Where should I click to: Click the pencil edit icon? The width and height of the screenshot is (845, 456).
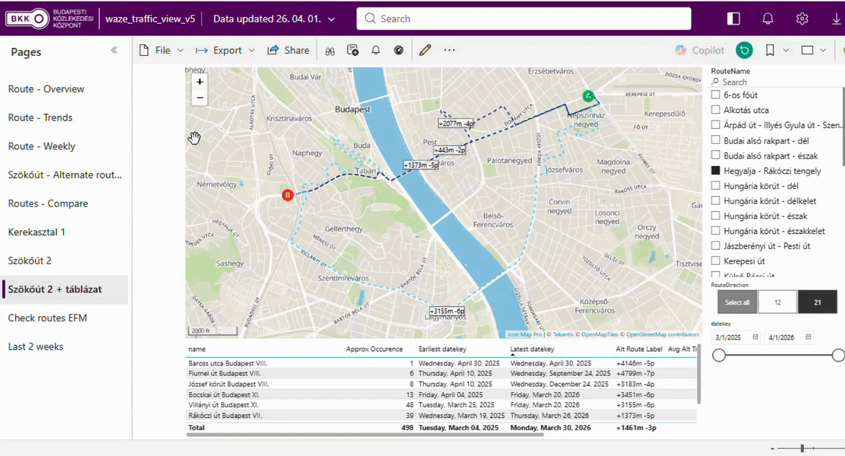425,50
